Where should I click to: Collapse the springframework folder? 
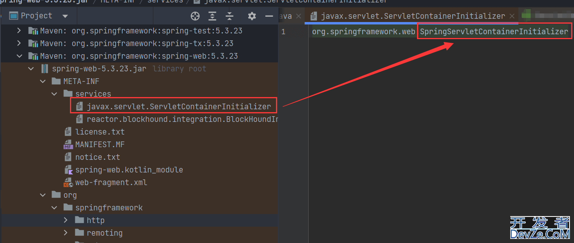[54, 208]
